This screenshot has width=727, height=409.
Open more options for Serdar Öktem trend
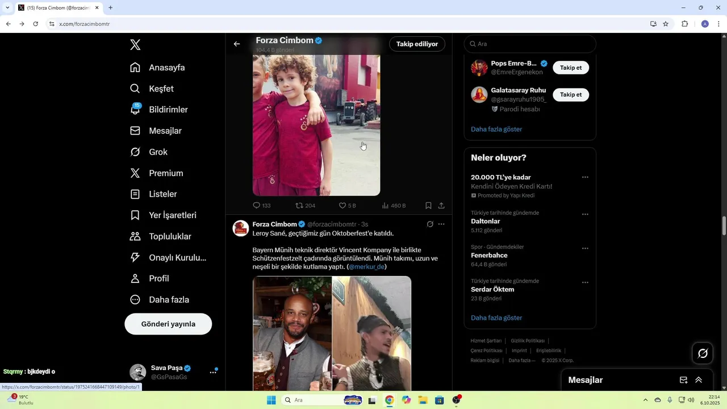coord(585,282)
